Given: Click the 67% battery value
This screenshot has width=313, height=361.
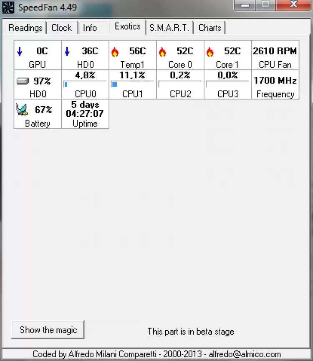Looking at the screenshot, I should click(43, 110).
